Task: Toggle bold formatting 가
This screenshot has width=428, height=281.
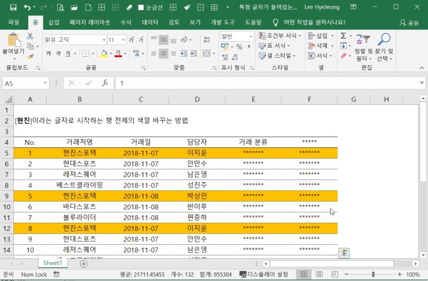Action: (49, 53)
